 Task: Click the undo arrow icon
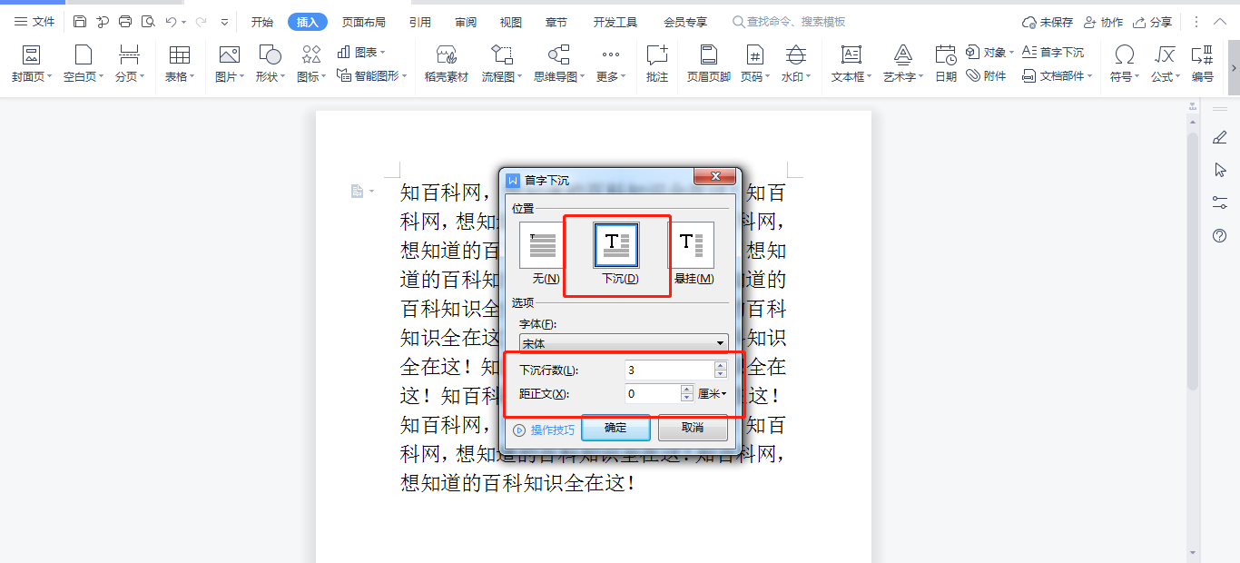pyautogui.click(x=171, y=22)
